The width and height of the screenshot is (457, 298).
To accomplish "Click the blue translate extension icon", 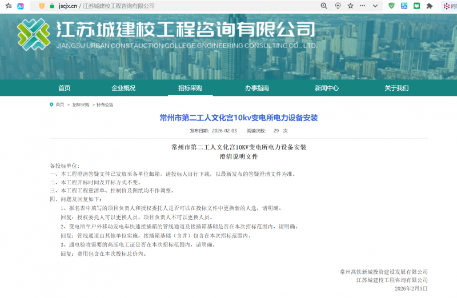I will click(404, 6).
